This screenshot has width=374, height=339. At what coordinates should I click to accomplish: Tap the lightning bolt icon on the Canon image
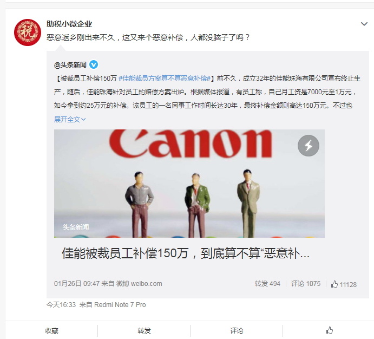coord(309,146)
